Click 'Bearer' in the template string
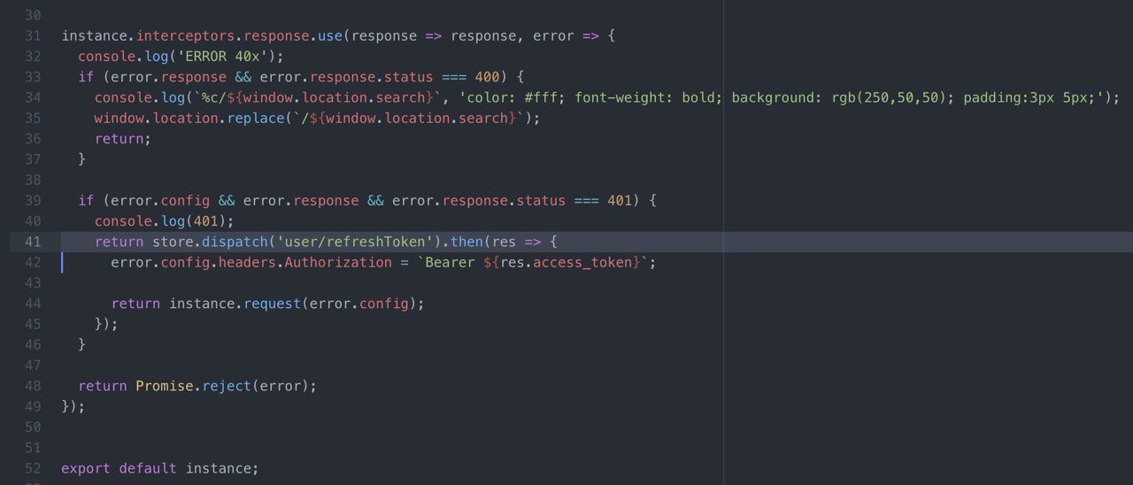This screenshot has height=485, width=1133. coord(451,262)
